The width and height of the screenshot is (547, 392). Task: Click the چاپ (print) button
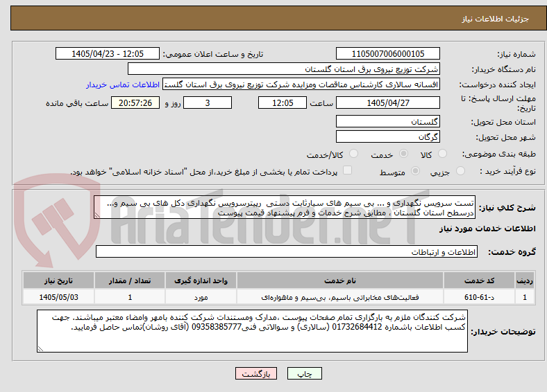[x=304, y=373]
